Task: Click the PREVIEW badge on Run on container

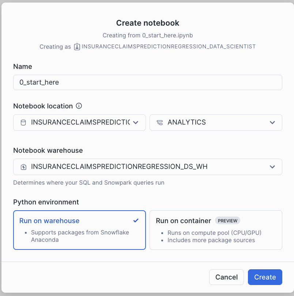Action: [227, 221]
